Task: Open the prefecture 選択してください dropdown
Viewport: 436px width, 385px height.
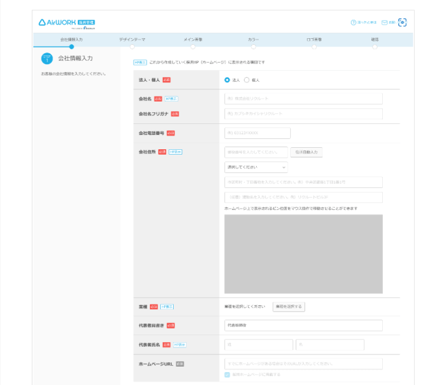Action: pyautogui.click(x=255, y=167)
